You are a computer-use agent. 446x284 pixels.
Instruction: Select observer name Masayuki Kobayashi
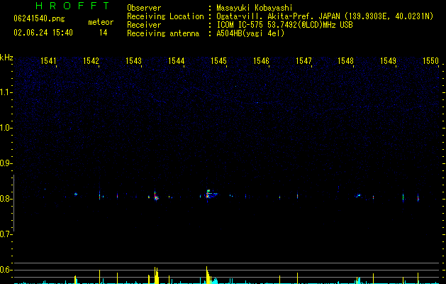(x=255, y=8)
